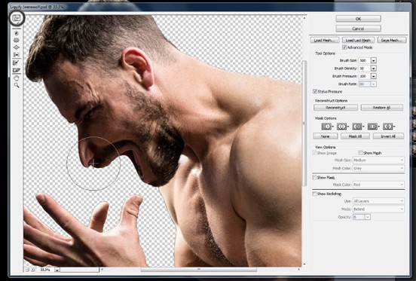Select the Thaw Mask tool
Image resolution: width=416 pixels, height=281 pixels.
click(x=17, y=70)
